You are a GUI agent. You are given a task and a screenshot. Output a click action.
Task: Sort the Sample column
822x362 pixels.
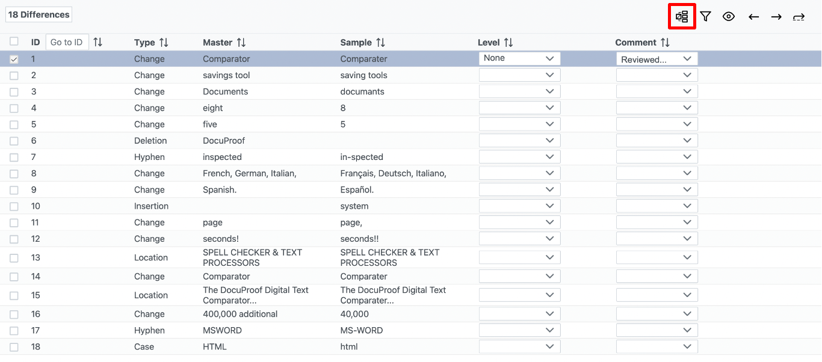point(380,43)
